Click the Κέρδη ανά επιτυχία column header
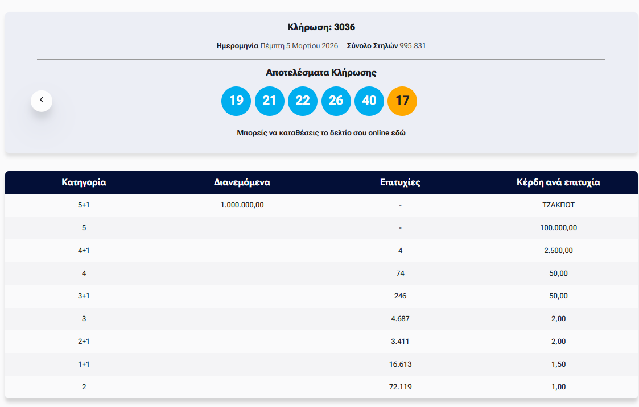The width and height of the screenshot is (639, 407). pyautogui.click(x=558, y=182)
